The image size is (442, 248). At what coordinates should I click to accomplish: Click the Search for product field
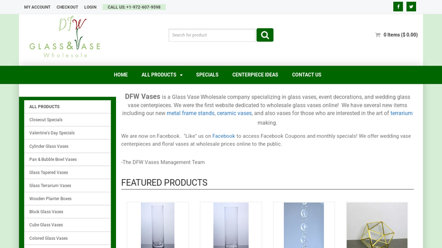(x=212, y=35)
